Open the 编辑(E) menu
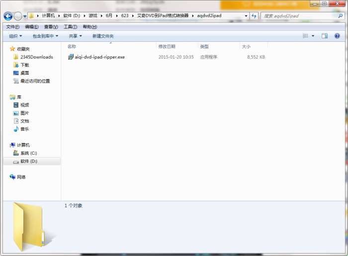 tap(32, 27)
